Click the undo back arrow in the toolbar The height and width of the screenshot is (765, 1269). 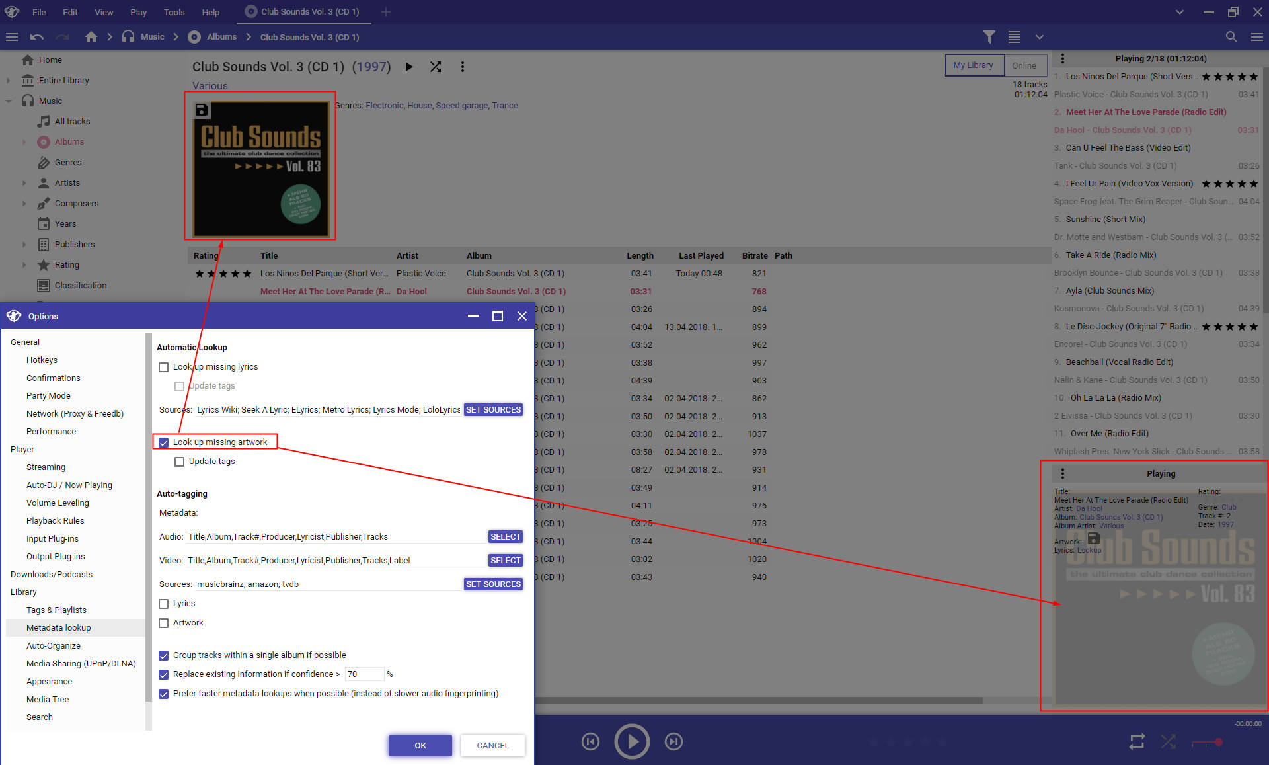coord(37,37)
